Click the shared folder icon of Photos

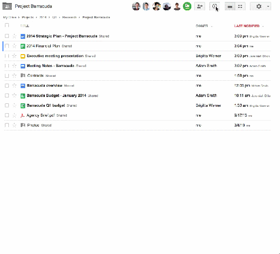[x=23, y=125]
